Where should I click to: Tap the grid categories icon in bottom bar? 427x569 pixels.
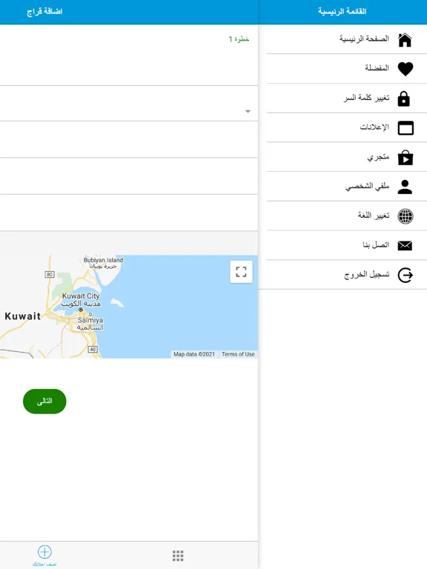178,556
